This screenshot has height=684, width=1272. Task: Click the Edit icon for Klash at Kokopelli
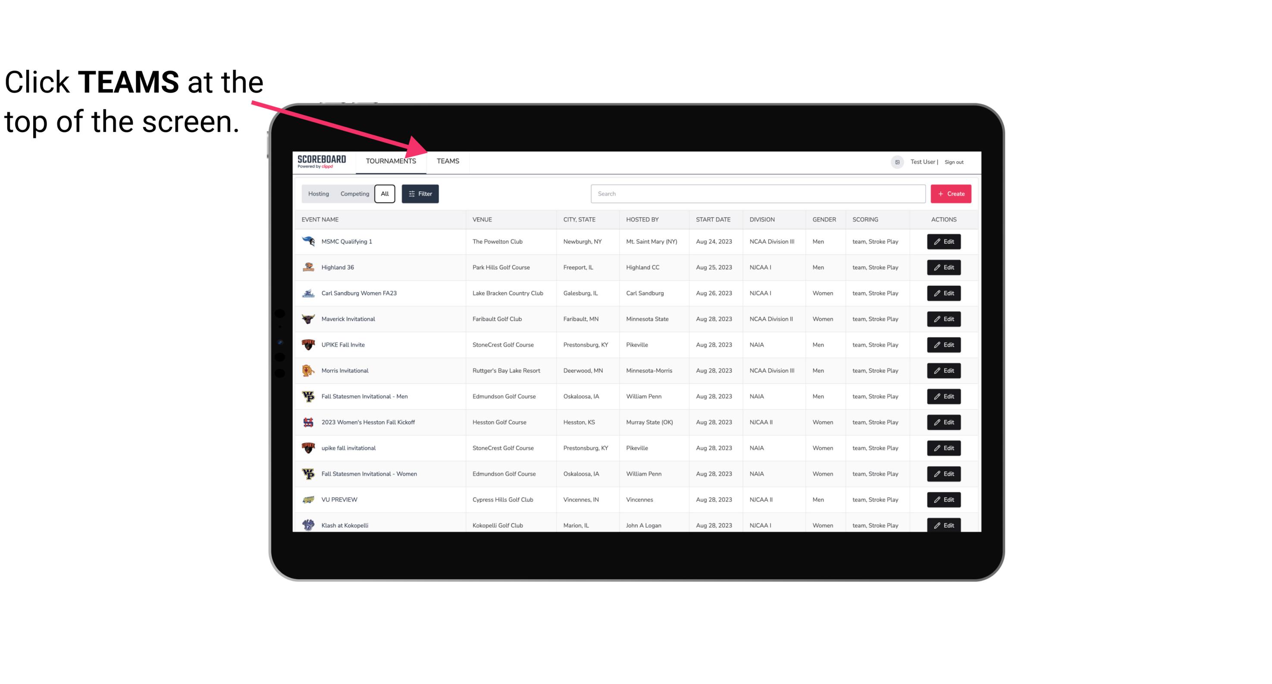tap(944, 525)
